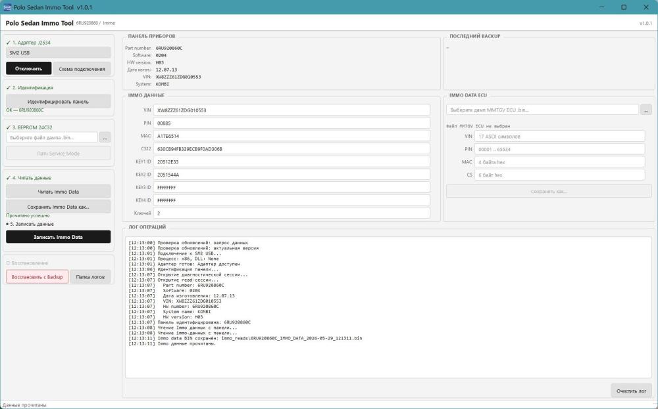Click the CS12 field

click(291, 149)
